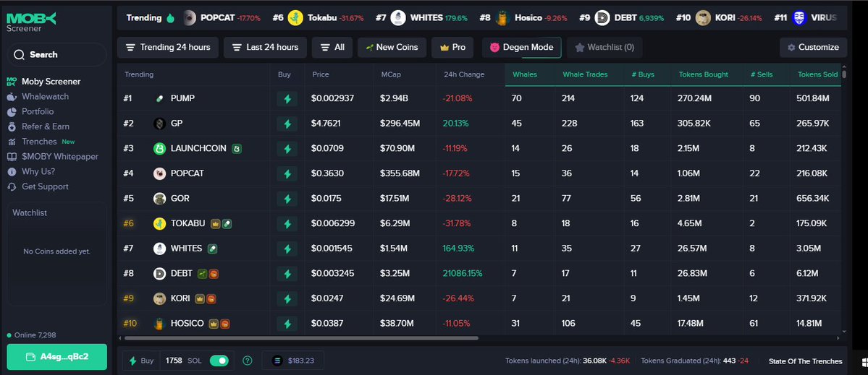Sort by the Whales column header
The image size is (868, 375).
pos(525,74)
